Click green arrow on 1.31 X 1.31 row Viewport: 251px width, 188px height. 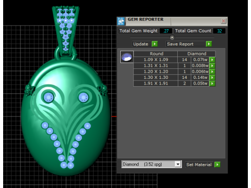pyautogui.click(x=212, y=66)
